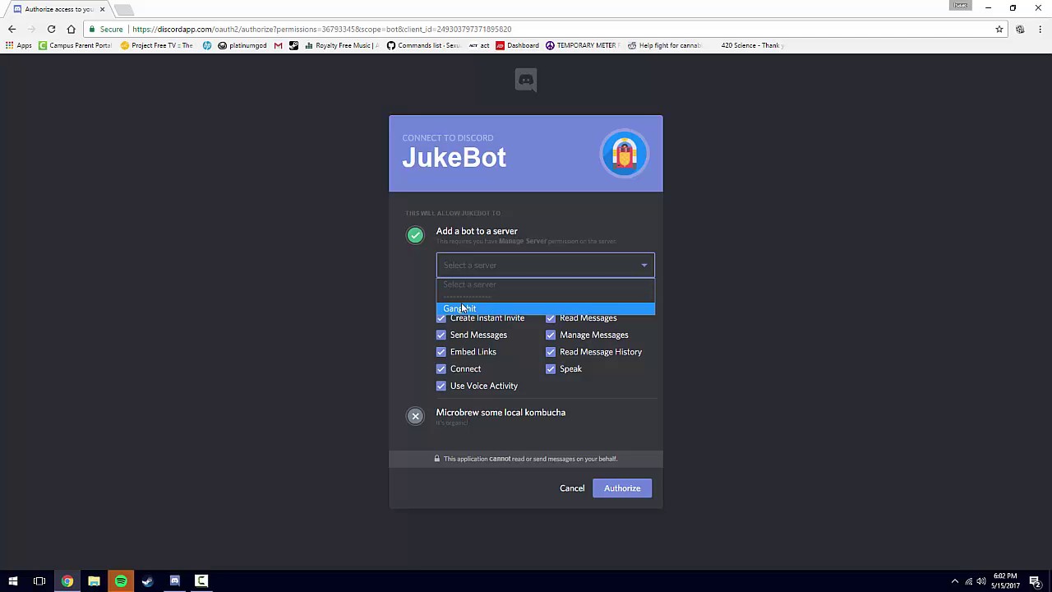This screenshot has height=592, width=1052.
Task: Open the Apps bookmarks shortcut
Action: coord(18,45)
